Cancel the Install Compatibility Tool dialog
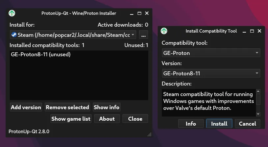Viewport: 268px width, 147px height. tap(248, 124)
